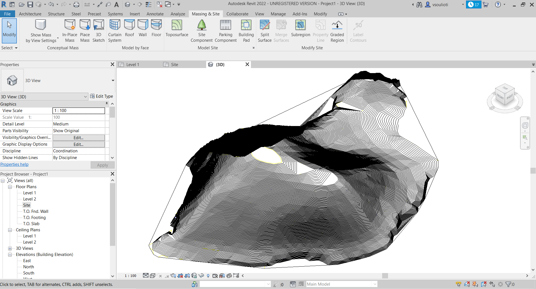The width and height of the screenshot is (536, 289).
Task: Toggle Select Pinned Elements in status bar
Action: (475, 284)
